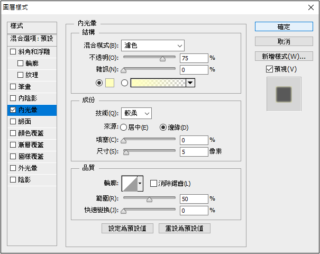
Task: Enable the 斜角和浮雕 checkbox
Action: tap(13, 52)
